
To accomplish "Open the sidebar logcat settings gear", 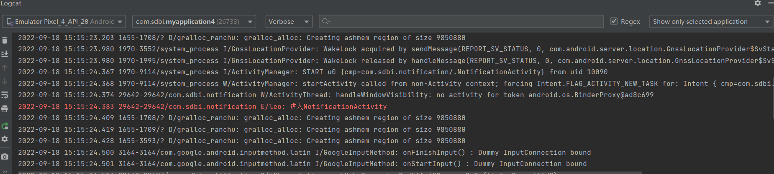I will [x=5, y=139].
